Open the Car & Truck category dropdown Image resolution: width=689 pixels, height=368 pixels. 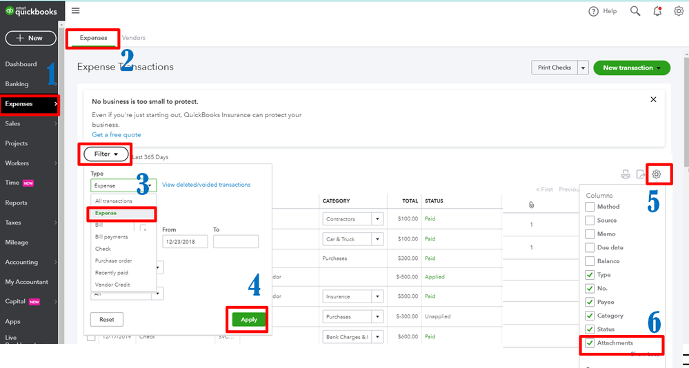click(x=377, y=239)
